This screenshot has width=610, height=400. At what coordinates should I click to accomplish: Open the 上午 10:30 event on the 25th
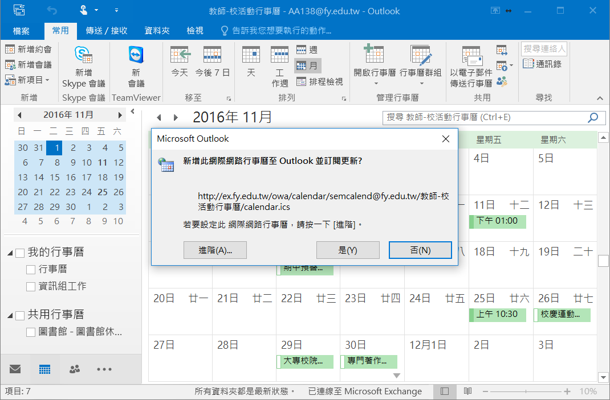pyautogui.click(x=498, y=314)
